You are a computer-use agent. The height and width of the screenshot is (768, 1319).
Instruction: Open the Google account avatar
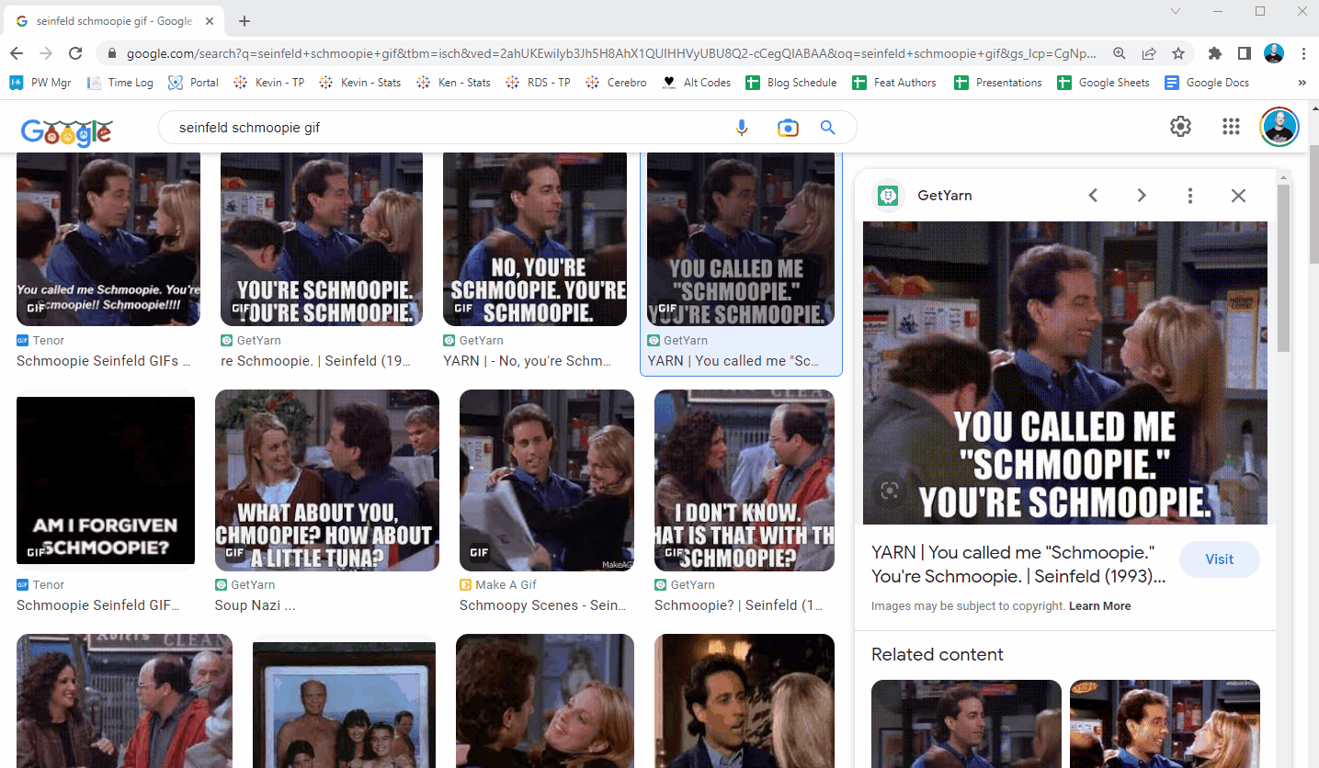(x=1279, y=127)
